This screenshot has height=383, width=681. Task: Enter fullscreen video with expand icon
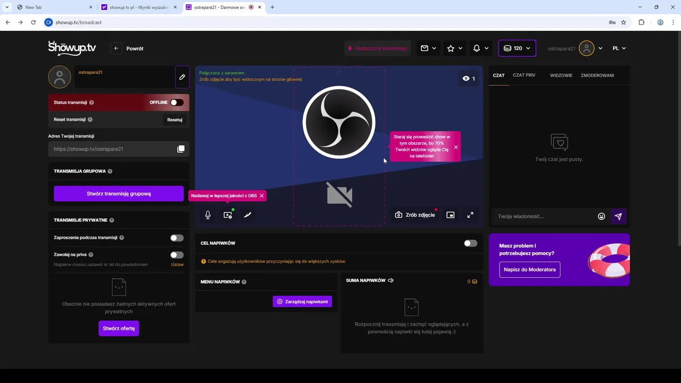coord(470,215)
